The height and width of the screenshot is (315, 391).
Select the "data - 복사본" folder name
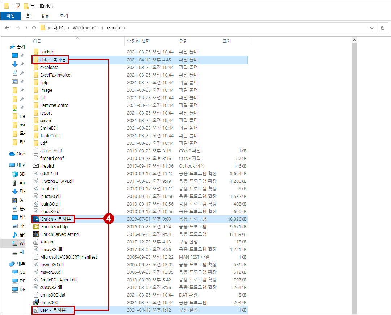tap(53, 60)
